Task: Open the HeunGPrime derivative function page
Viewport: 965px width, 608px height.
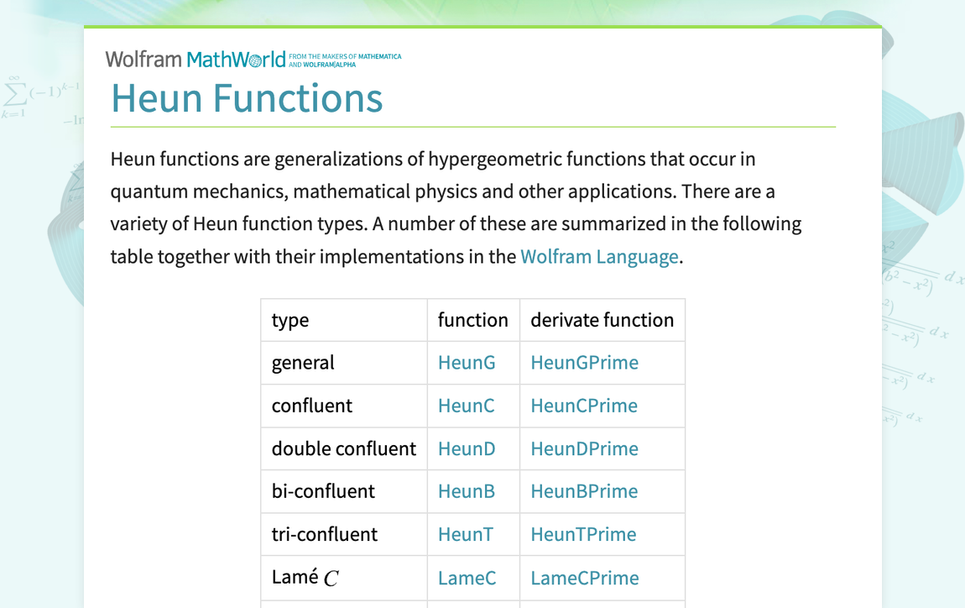Action: [583, 363]
